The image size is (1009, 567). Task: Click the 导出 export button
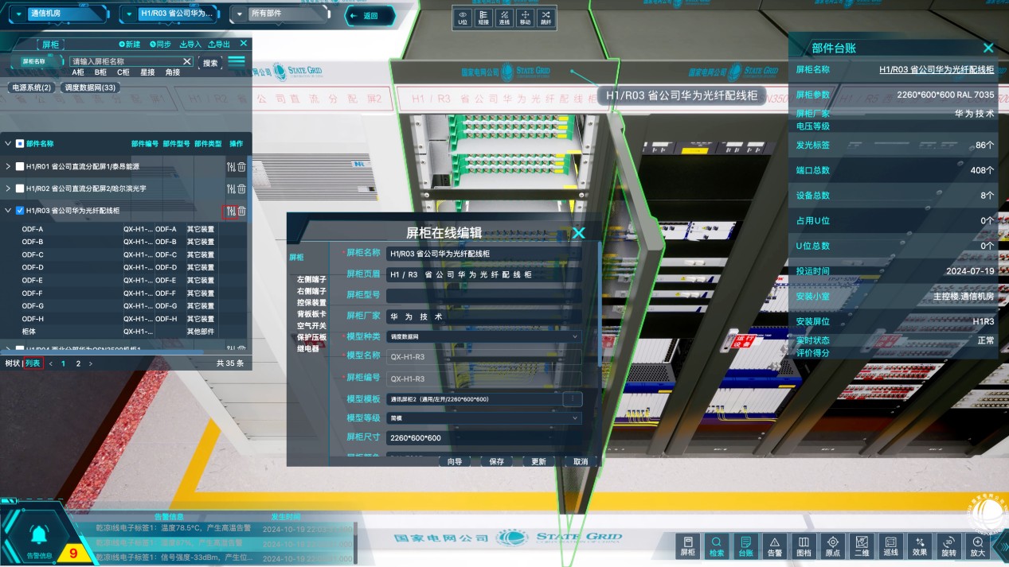(x=218, y=44)
